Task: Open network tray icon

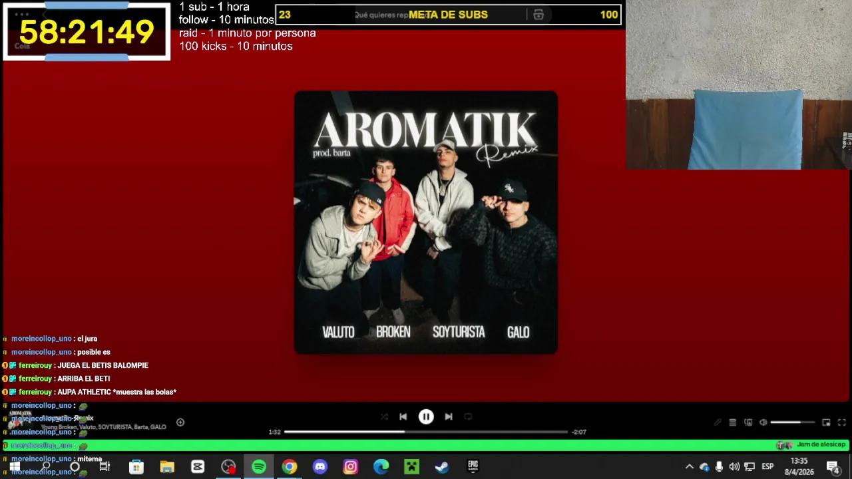Action: pyautogui.click(x=749, y=466)
